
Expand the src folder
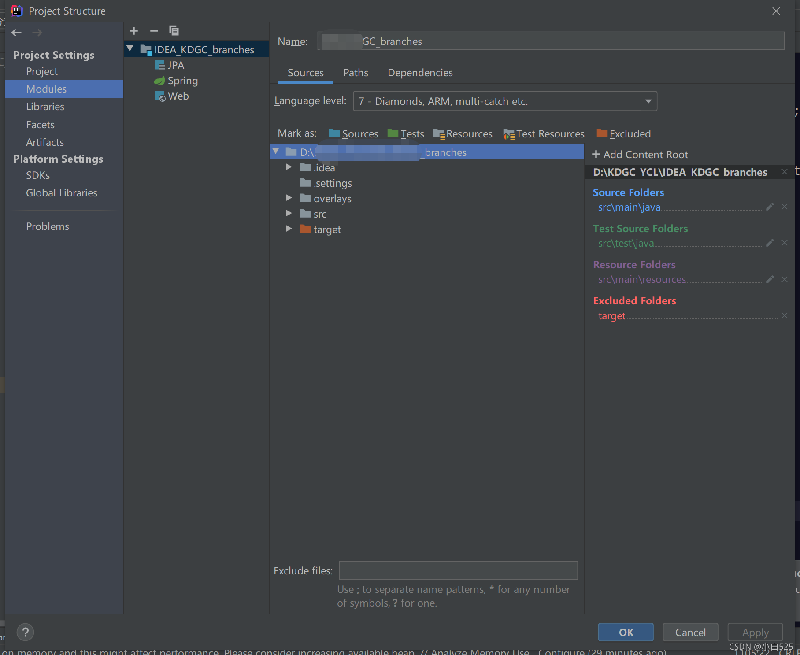point(289,213)
